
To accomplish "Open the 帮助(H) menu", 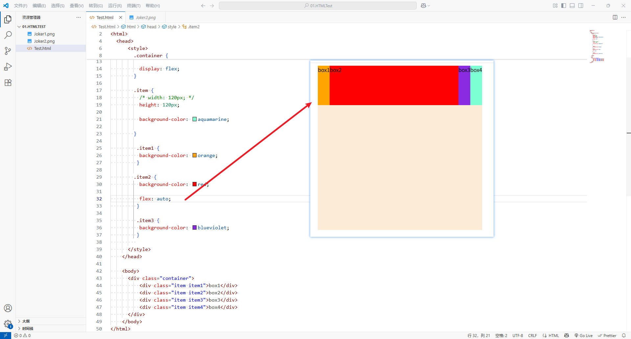I will pyautogui.click(x=152, y=6).
